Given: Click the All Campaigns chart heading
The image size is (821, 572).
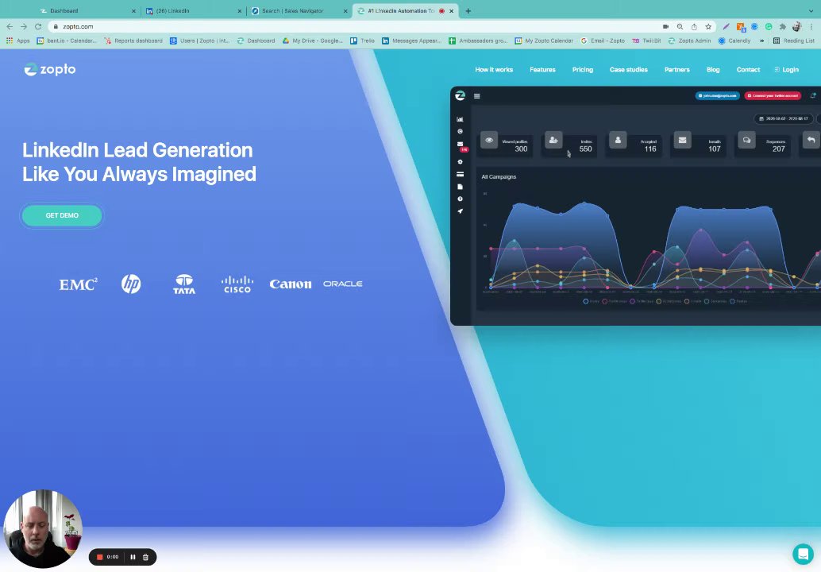Looking at the screenshot, I should (x=499, y=176).
